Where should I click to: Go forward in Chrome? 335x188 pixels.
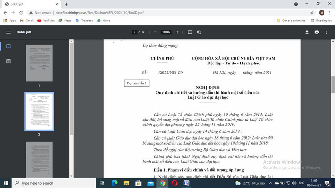coord(13,13)
